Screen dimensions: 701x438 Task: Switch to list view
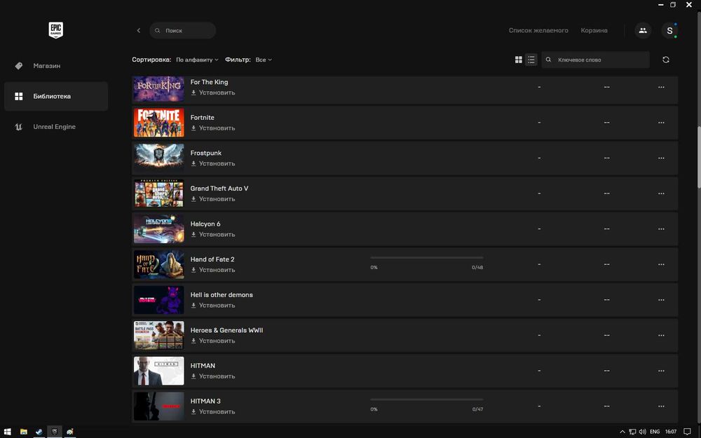pyautogui.click(x=531, y=60)
